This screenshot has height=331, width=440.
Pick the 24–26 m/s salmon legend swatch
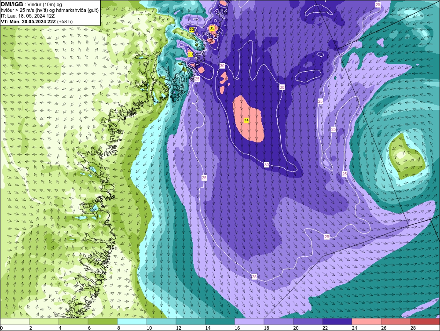(x=367, y=321)
